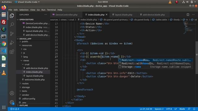The height and width of the screenshot is (111, 198).
Task: Select the Storage::name suggestion
Action: coord(156,67)
